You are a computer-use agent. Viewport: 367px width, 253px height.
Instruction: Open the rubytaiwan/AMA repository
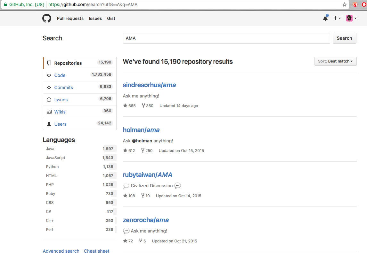click(x=147, y=175)
